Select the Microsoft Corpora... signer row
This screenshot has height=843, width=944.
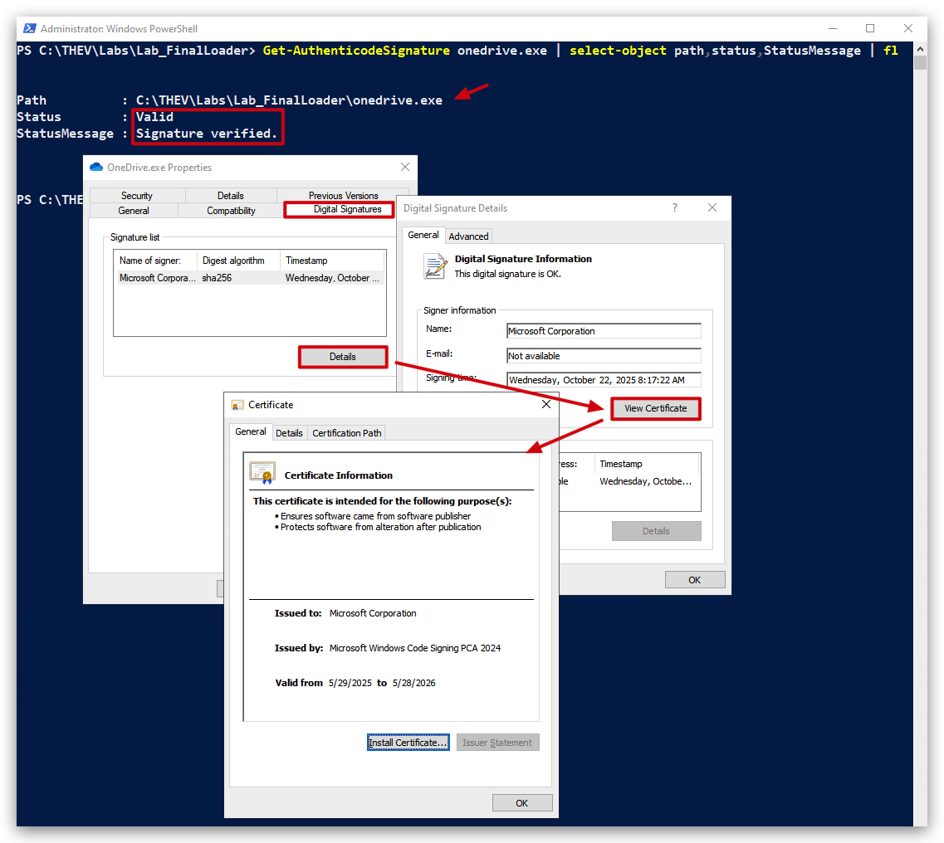pos(249,278)
